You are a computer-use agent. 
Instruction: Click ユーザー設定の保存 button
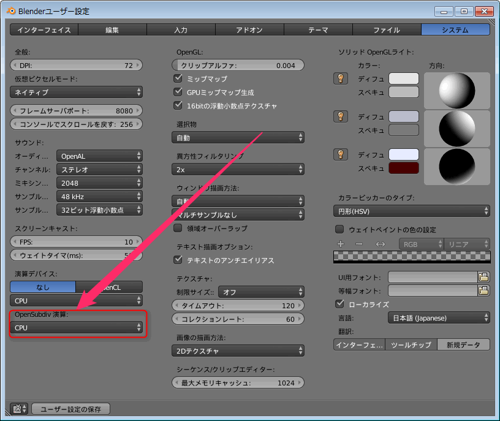tap(71, 409)
